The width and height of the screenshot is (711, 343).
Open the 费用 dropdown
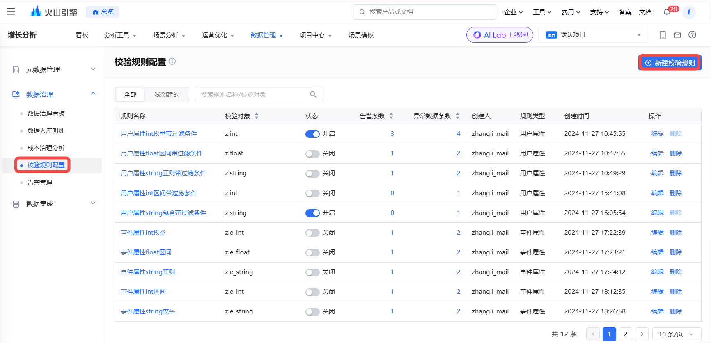(571, 12)
